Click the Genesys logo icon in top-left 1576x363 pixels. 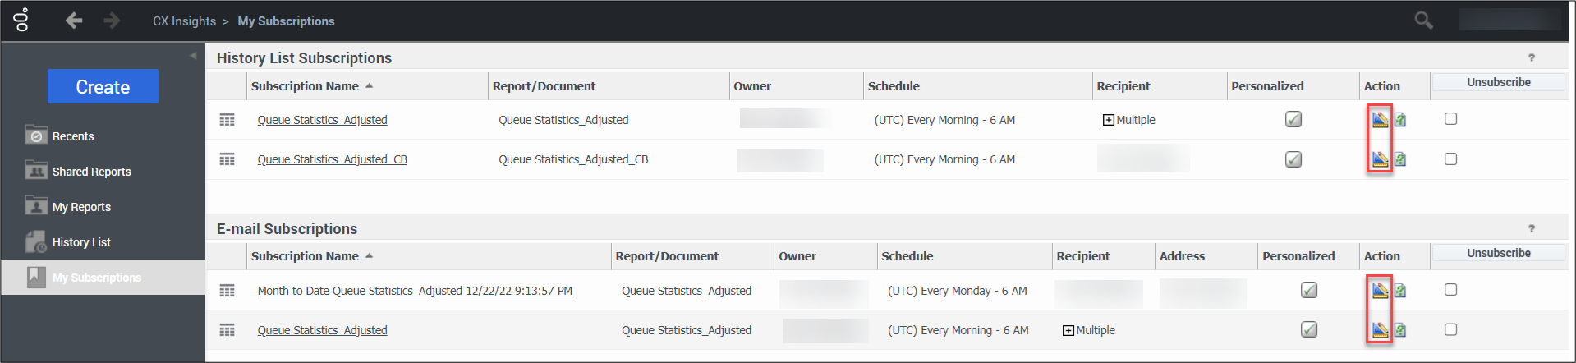coord(22,21)
